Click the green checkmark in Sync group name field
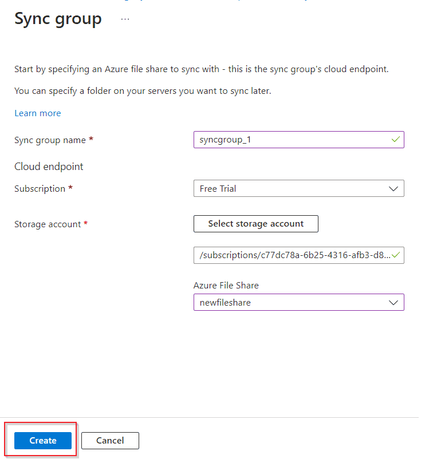 click(394, 140)
